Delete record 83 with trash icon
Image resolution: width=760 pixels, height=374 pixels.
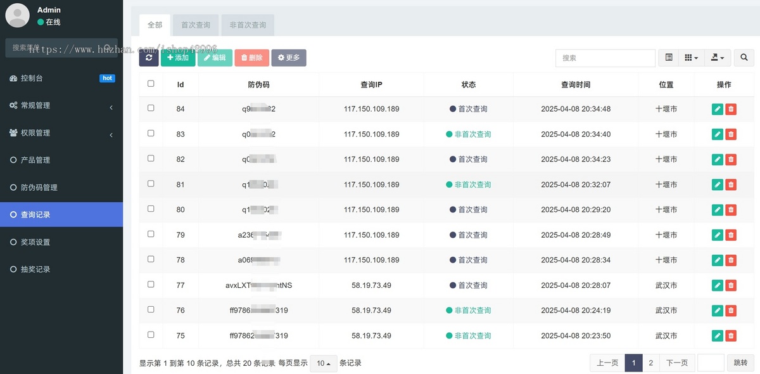(731, 134)
